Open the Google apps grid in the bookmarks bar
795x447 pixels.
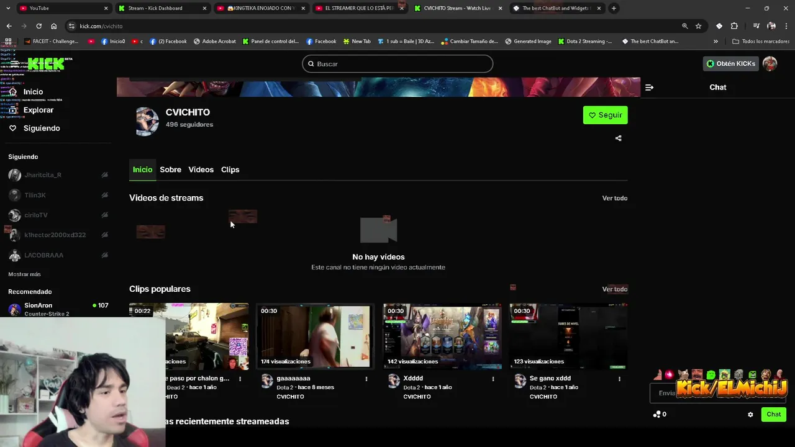pos(8,42)
